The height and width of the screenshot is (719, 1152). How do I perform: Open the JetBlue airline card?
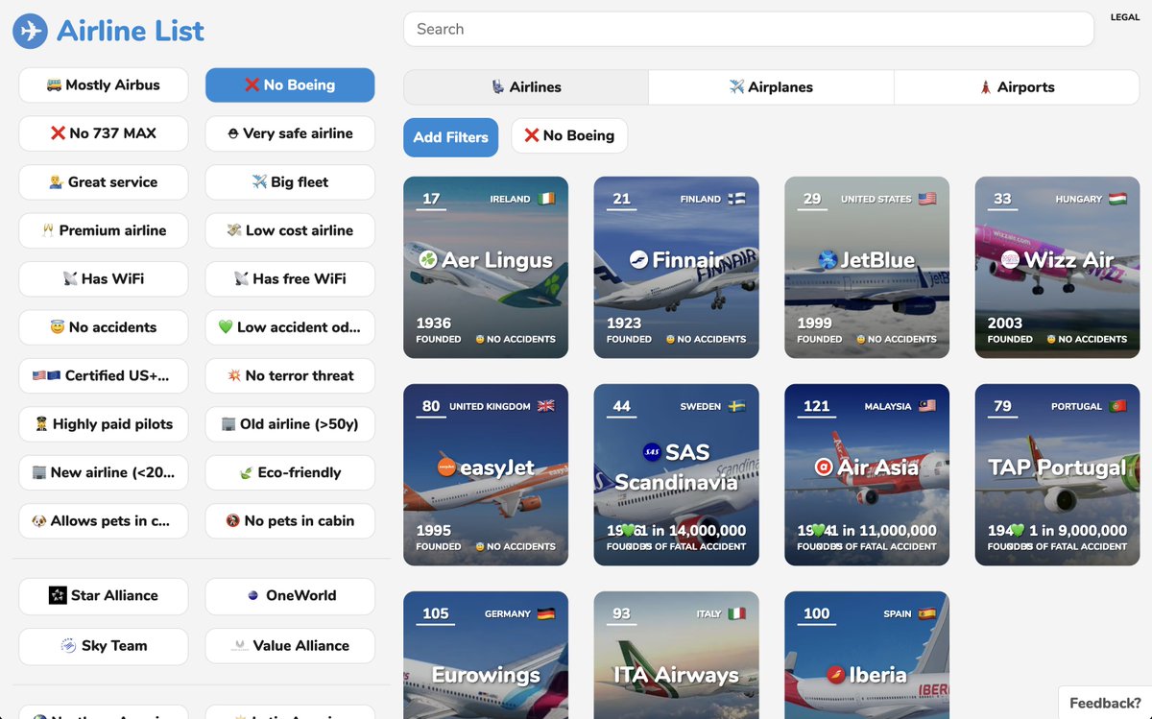coord(867,268)
